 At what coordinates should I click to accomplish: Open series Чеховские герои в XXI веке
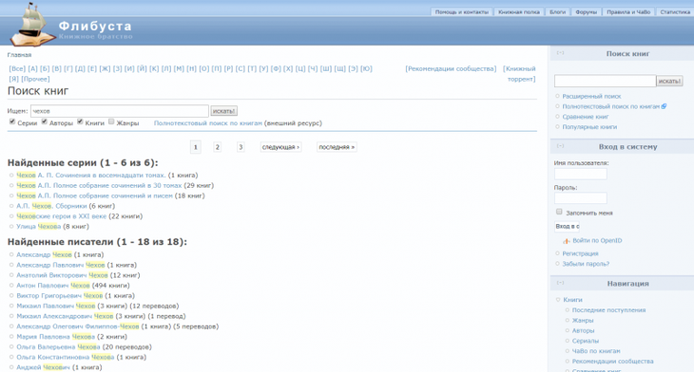click(62, 216)
